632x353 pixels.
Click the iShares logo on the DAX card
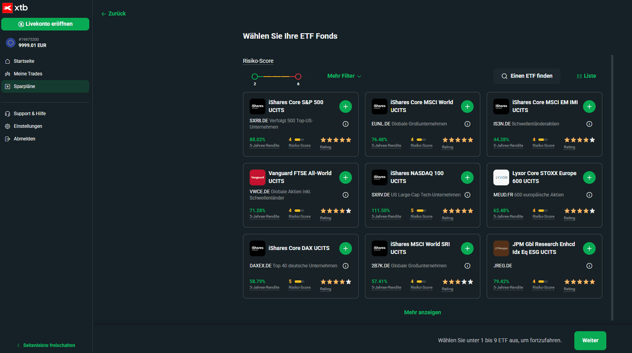[257, 248]
